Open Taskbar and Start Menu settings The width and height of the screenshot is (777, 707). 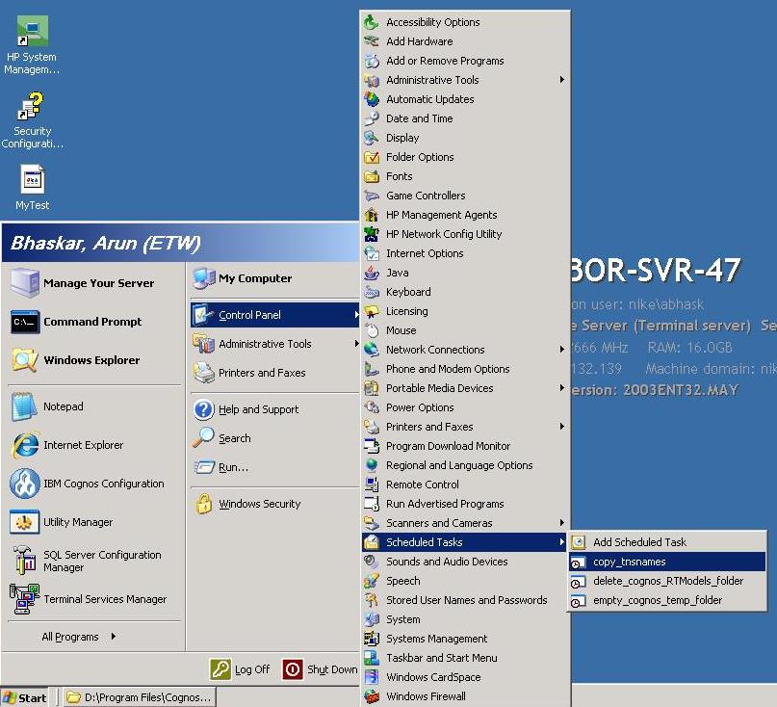click(x=465, y=658)
